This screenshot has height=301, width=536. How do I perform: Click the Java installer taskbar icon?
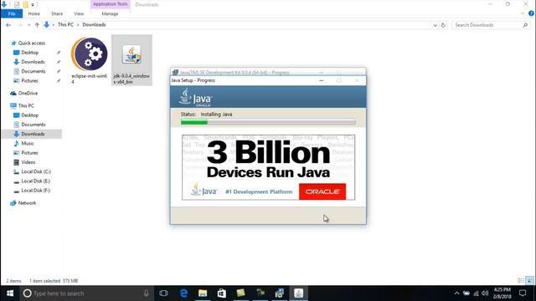tap(299, 293)
